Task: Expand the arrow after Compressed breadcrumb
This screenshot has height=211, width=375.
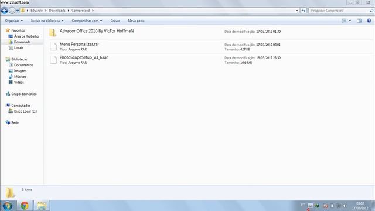Action: (93, 11)
